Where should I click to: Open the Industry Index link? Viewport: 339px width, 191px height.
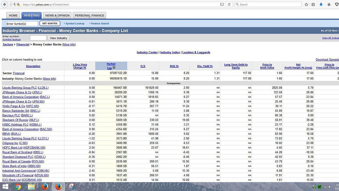(x=170, y=52)
